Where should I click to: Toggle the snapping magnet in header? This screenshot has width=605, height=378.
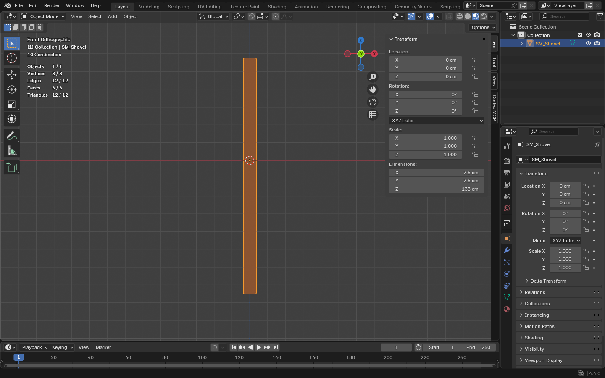pyautogui.click(x=252, y=16)
